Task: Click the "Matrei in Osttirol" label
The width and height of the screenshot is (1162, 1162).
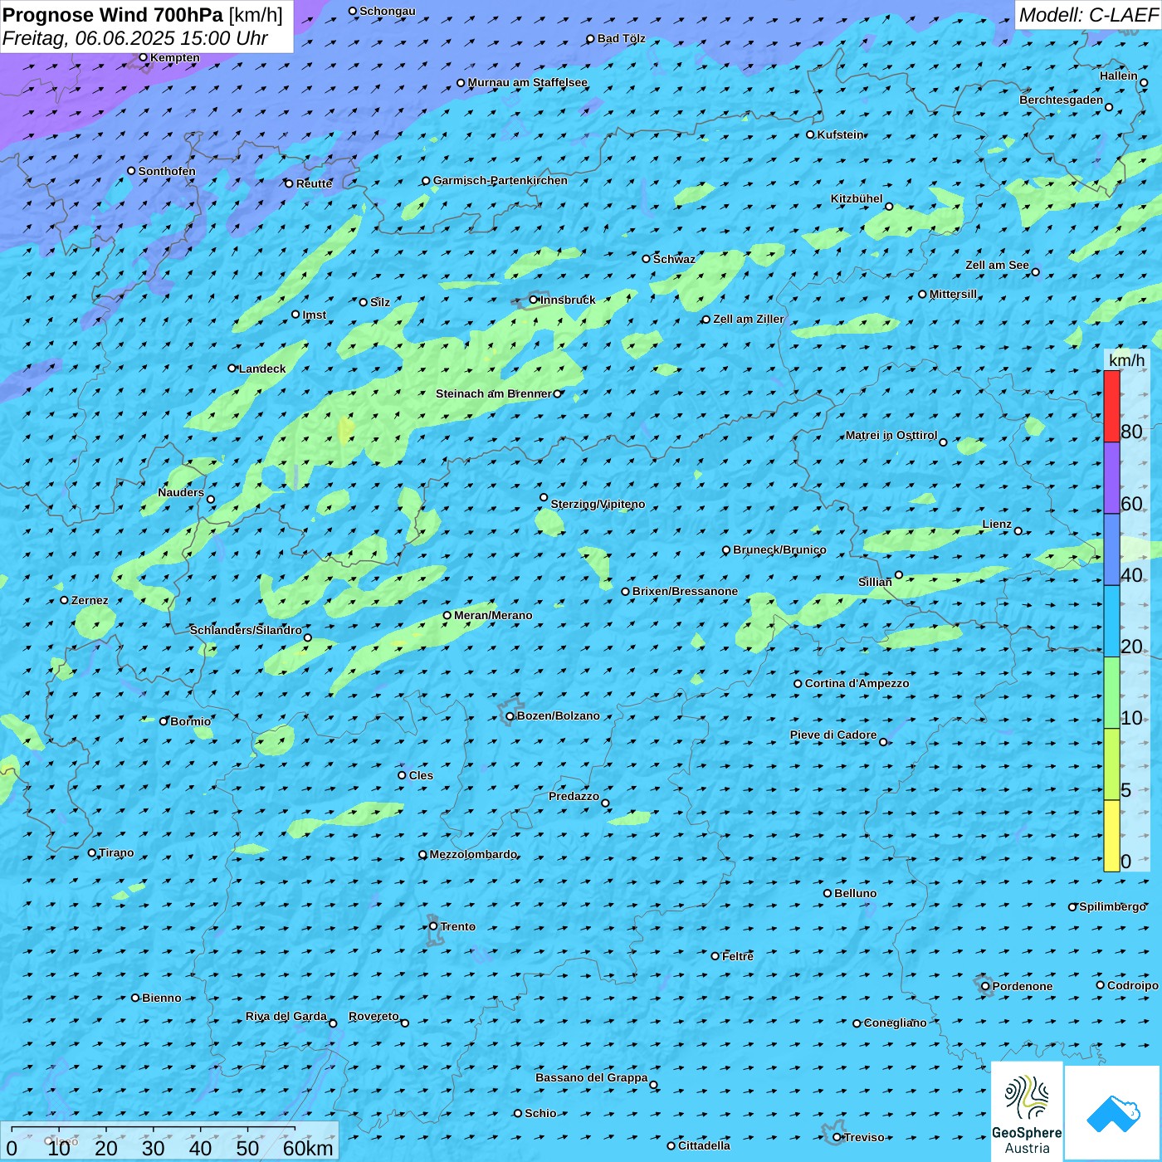Action: pos(891,435)
